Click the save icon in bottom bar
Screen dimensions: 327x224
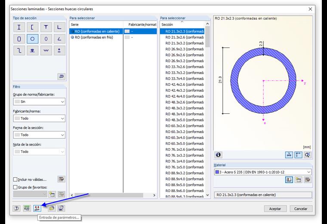tap(61, 208)
